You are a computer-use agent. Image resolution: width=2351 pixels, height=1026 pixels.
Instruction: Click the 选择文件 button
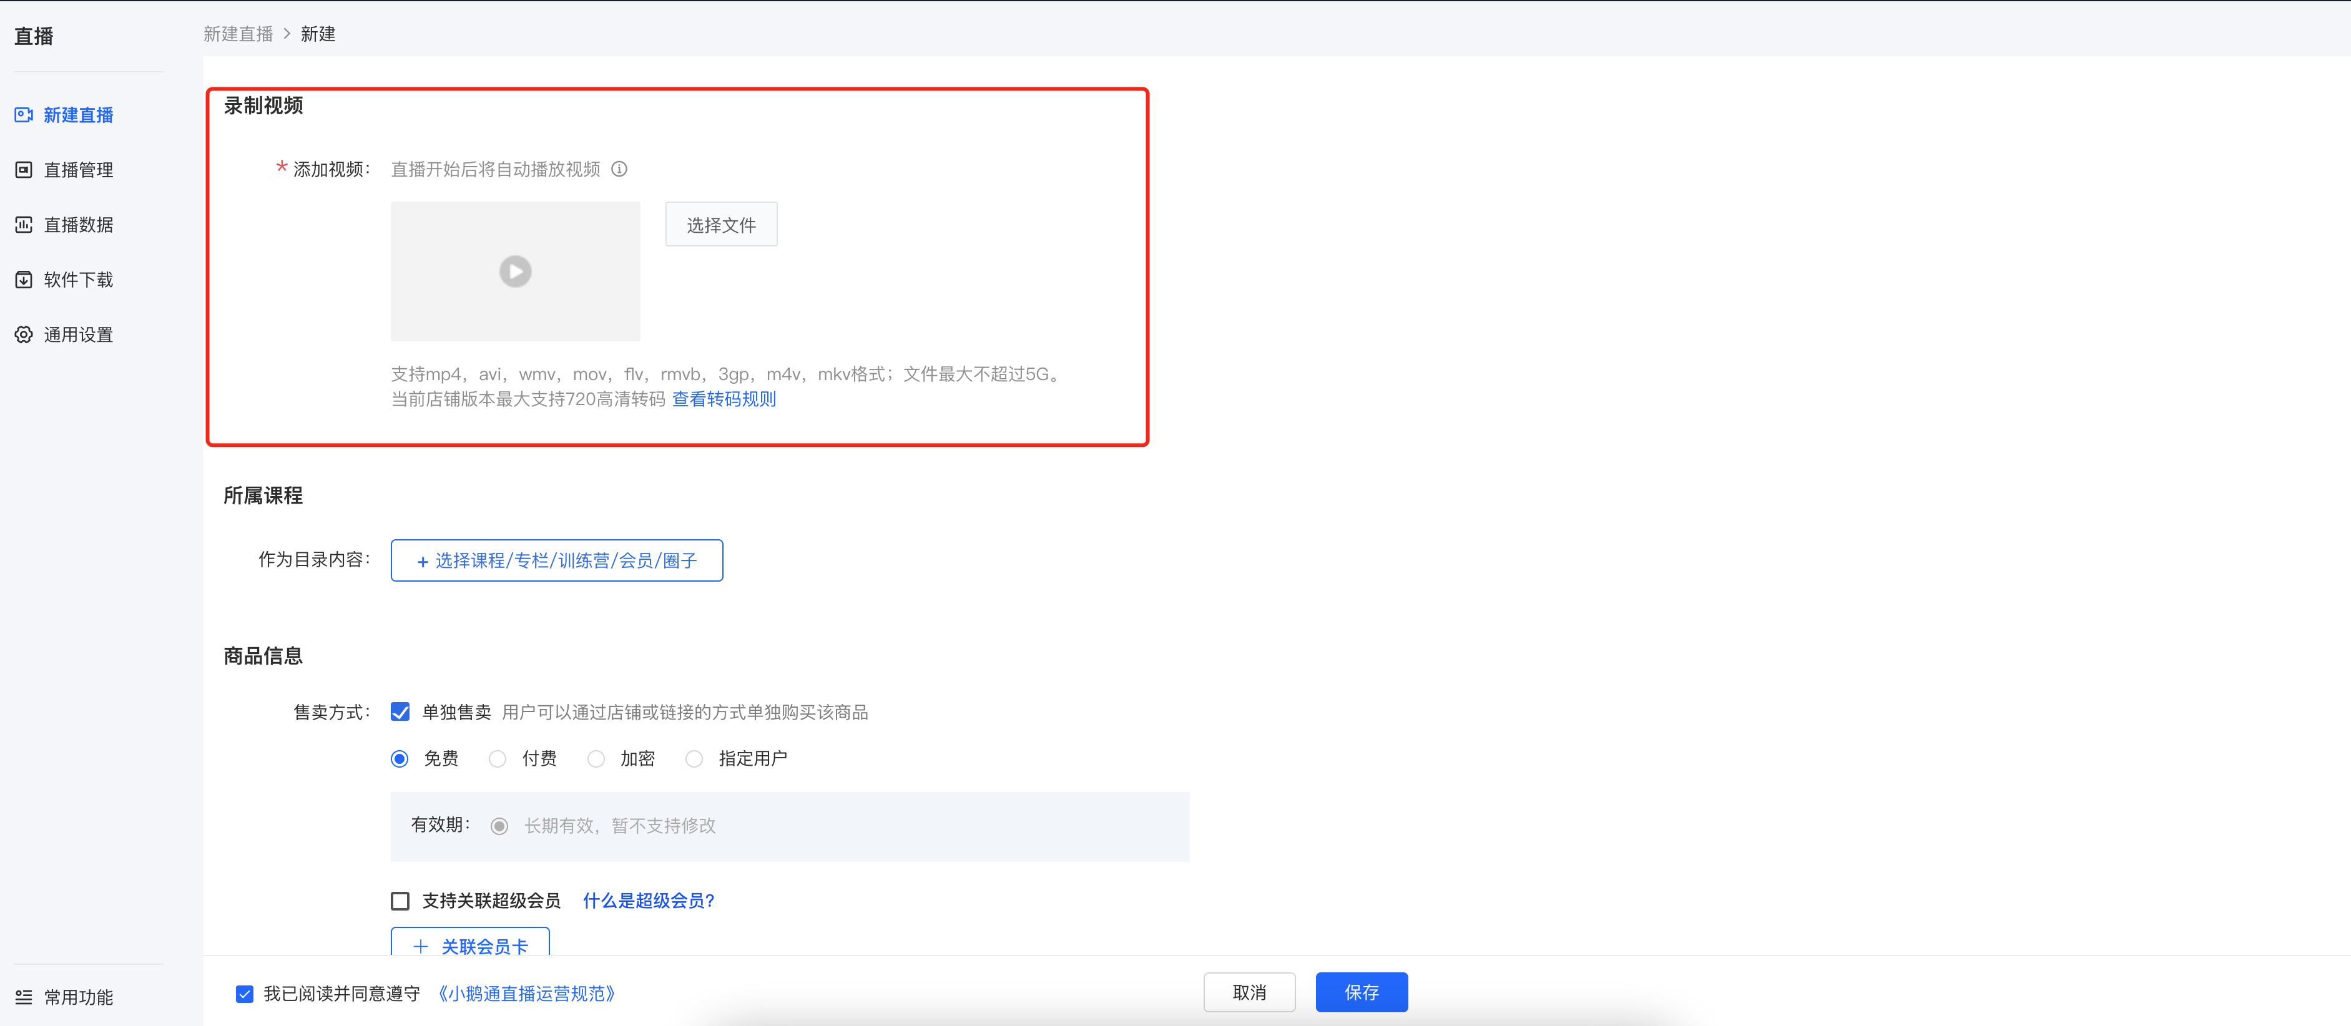pos(721,224)
